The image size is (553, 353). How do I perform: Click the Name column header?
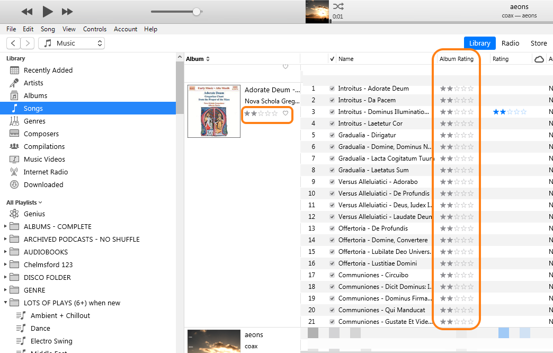[x=345, y=59]
